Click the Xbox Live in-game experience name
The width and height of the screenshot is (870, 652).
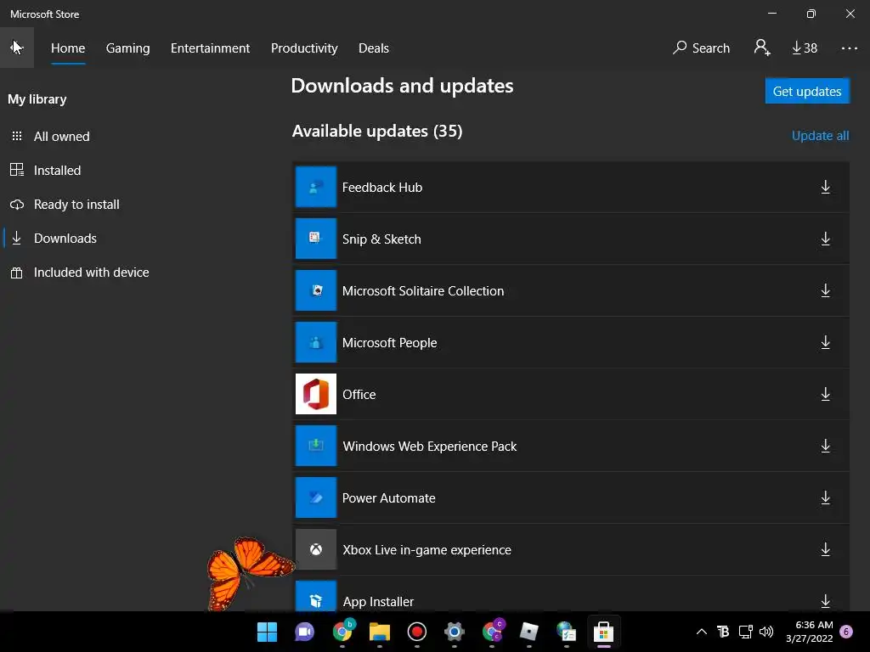click(x=427, y=550)
